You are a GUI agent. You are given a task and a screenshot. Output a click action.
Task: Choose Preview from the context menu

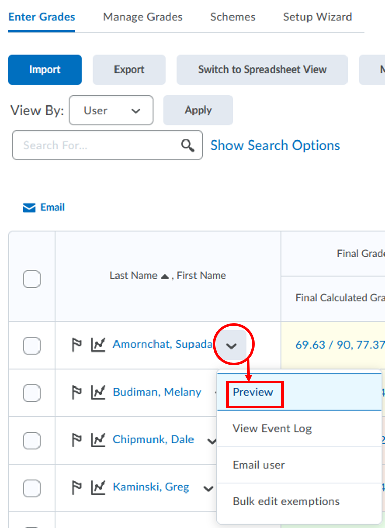[253, 392]
